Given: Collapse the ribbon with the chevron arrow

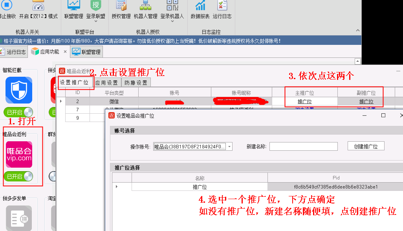Looking at the screenshot, I should pyautogui.click(x=357, y=30).
